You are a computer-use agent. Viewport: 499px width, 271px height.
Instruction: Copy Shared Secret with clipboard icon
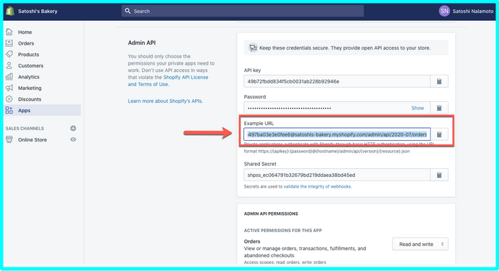pyautogui.click(x=439, y=175)
